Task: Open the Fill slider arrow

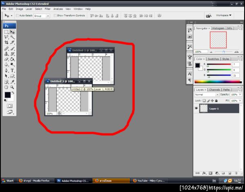Action: coord(240,101)
